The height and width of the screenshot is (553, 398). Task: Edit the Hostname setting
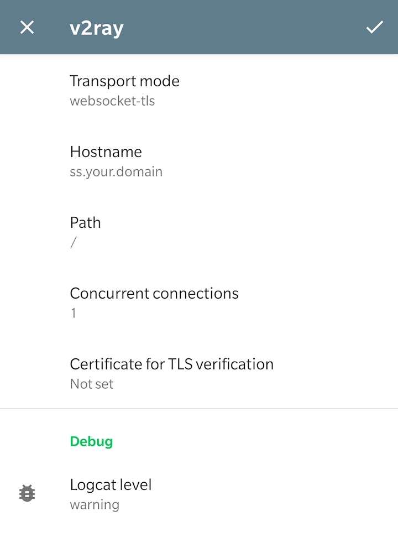coord(199,161)
